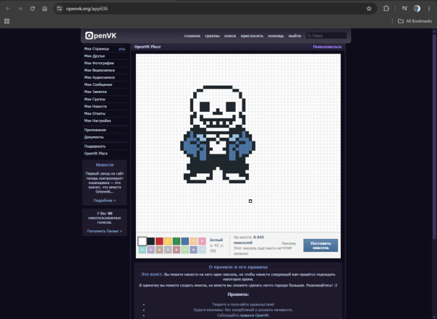Click the search magnifier icon in header
Viewport: 437px width, 319px height.
(x=309, y=35)
